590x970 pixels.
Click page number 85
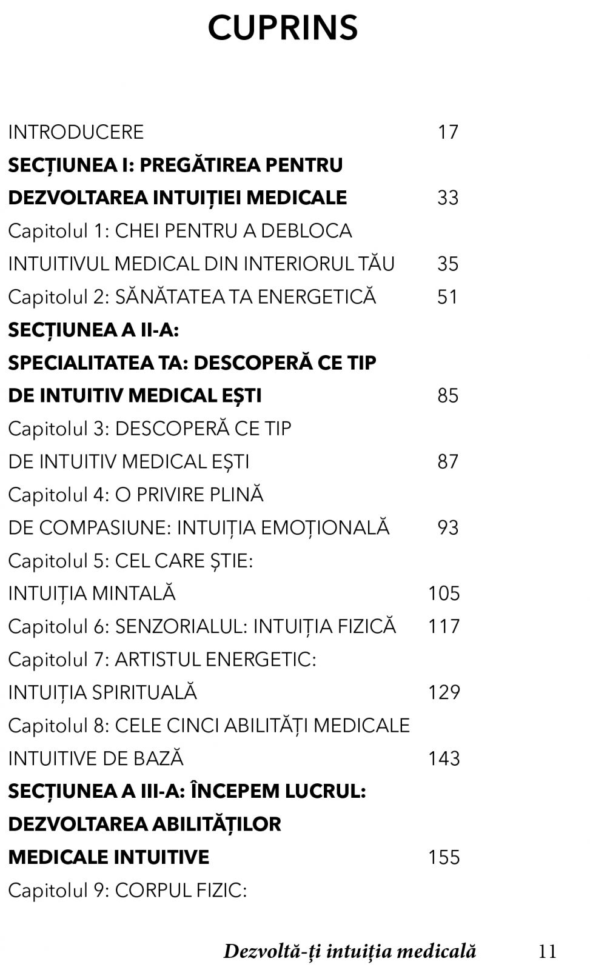coord(448,396)
